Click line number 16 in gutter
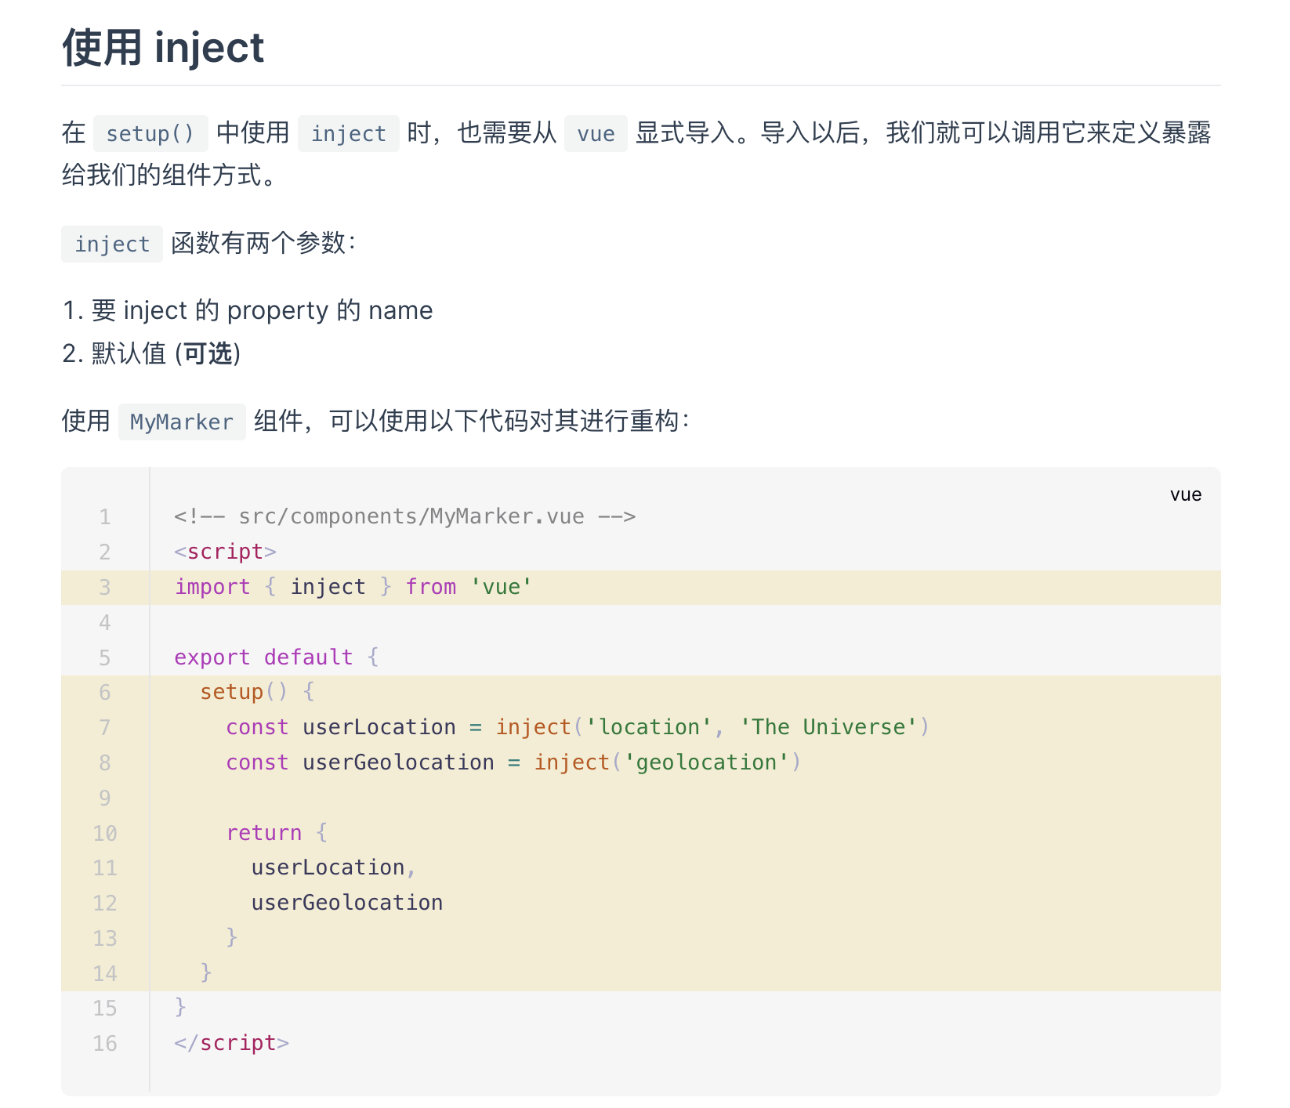 click(x=104, y=1043)
